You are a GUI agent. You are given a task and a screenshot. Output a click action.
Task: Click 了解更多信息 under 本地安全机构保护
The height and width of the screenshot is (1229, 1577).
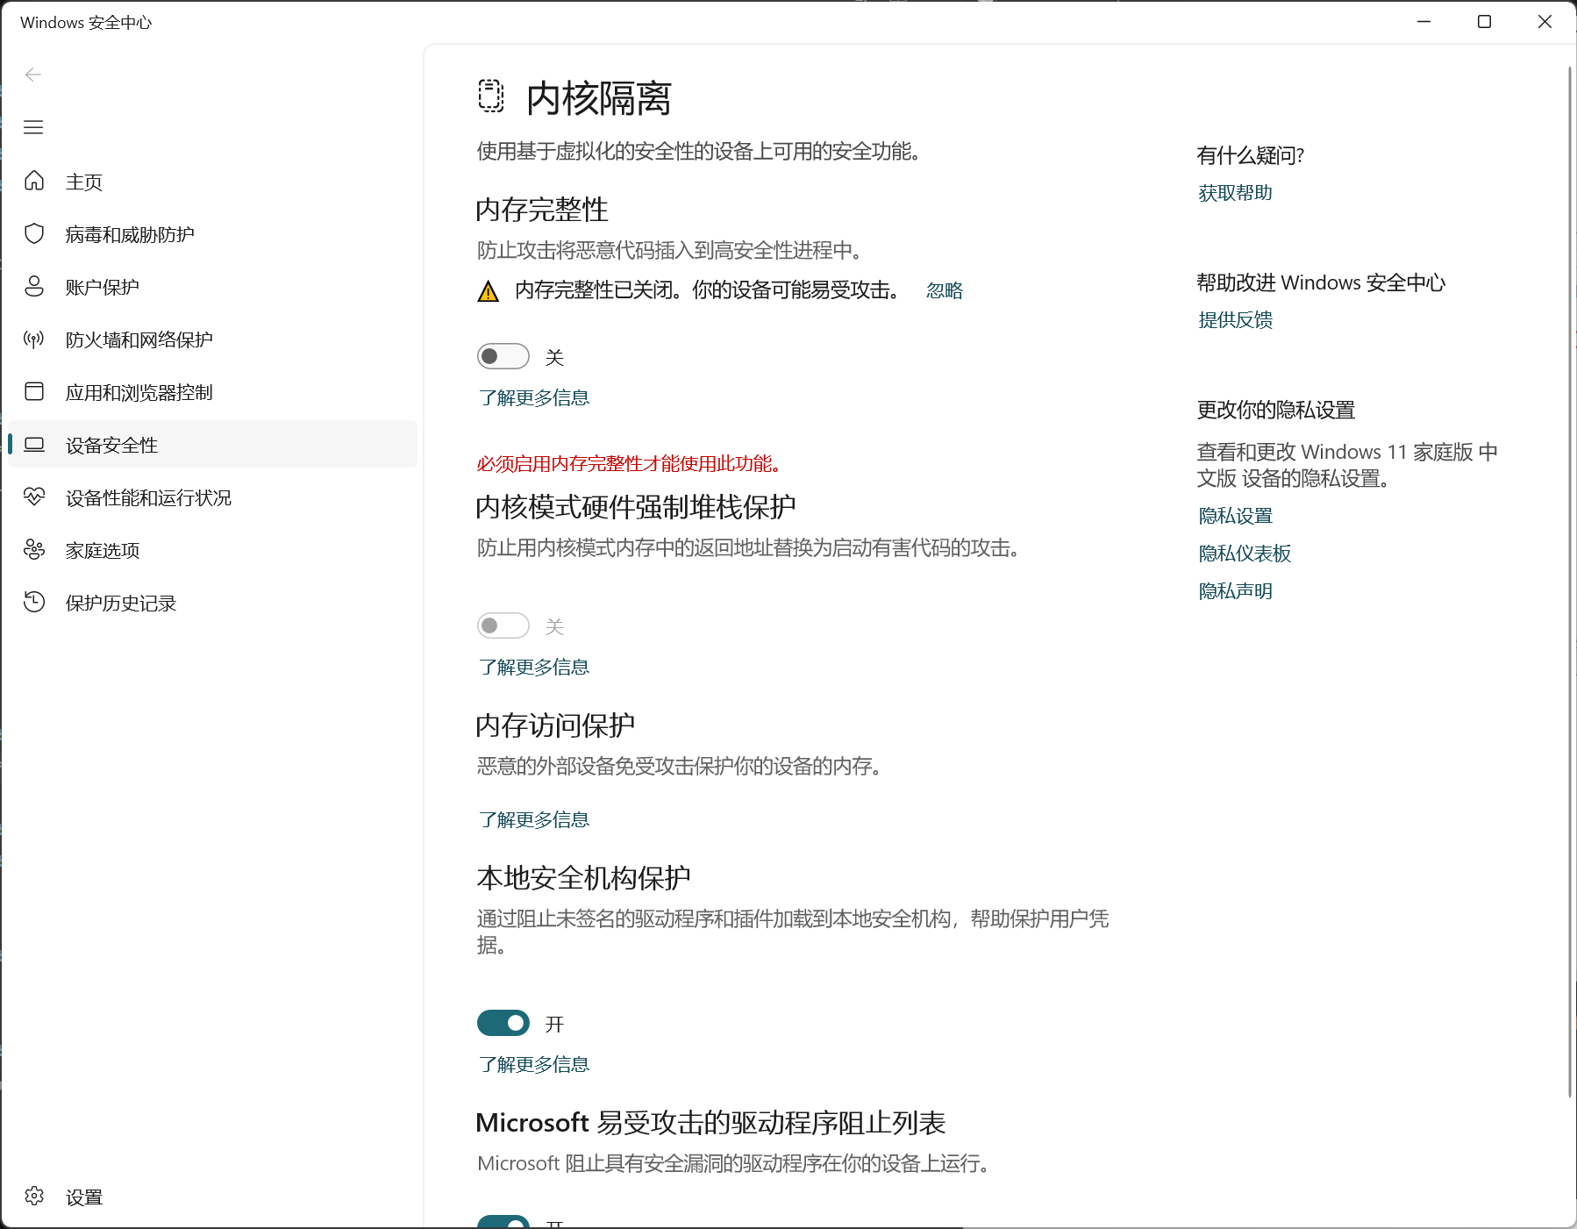coord(534,1064)
